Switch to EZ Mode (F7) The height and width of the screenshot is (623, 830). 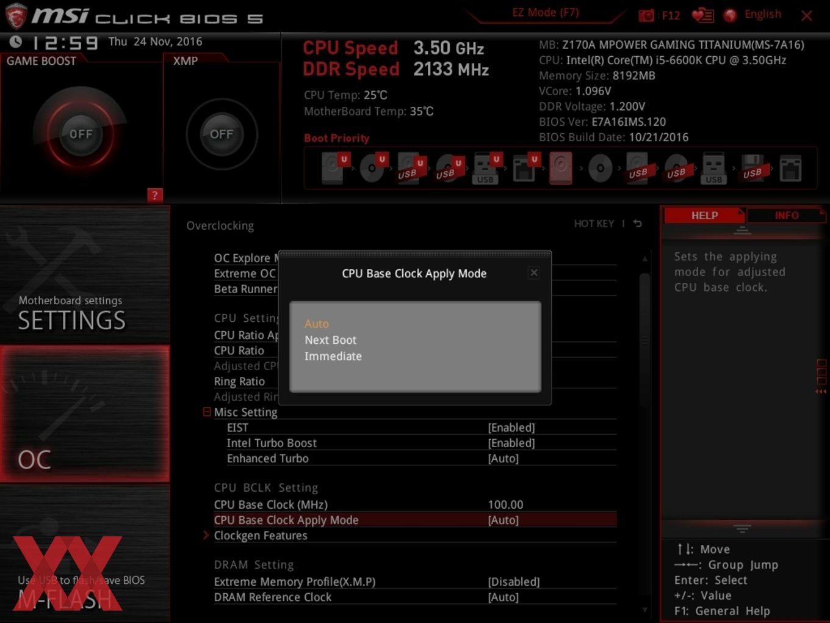545,12
